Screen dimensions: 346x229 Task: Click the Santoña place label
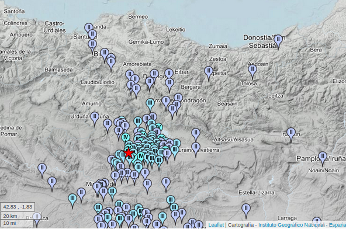14,11
